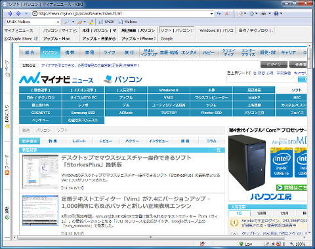Screen dimensions: 315x249
Task: Click the popup blocker count icon
Action: pos(278,244)
